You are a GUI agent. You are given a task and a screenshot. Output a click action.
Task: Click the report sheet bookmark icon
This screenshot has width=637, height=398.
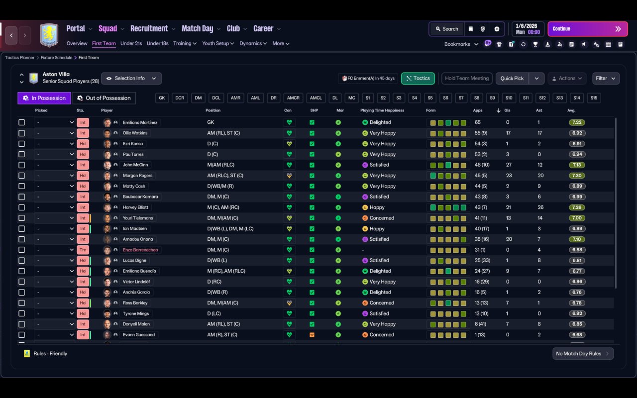[572, 44]
